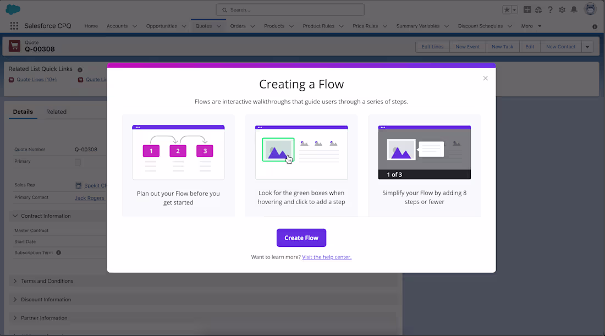Expand the Terms and Conditions section
Screen dimensions: 605x336
tap(15, 281)
